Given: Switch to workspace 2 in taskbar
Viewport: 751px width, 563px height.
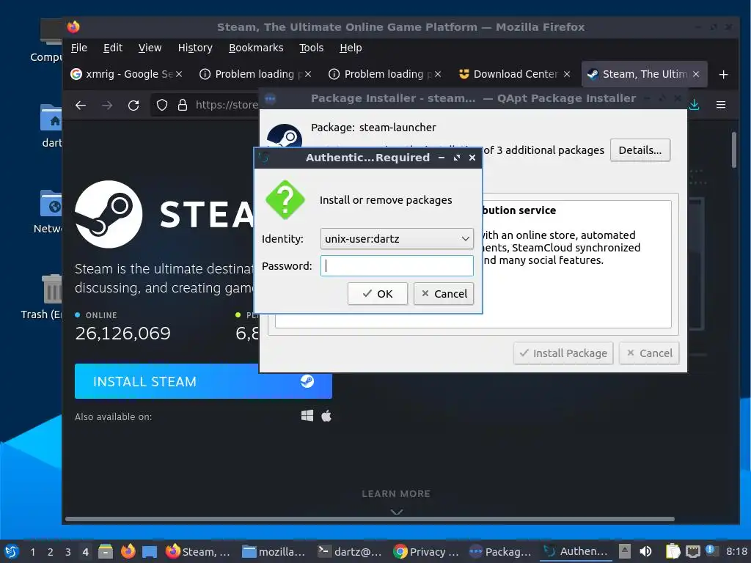Looking at the screenshot, I should pos(51,552).
